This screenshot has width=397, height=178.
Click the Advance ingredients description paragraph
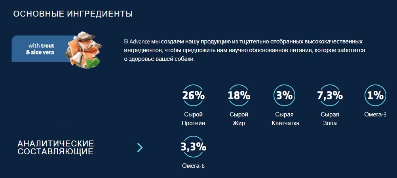tap(244, 51)
